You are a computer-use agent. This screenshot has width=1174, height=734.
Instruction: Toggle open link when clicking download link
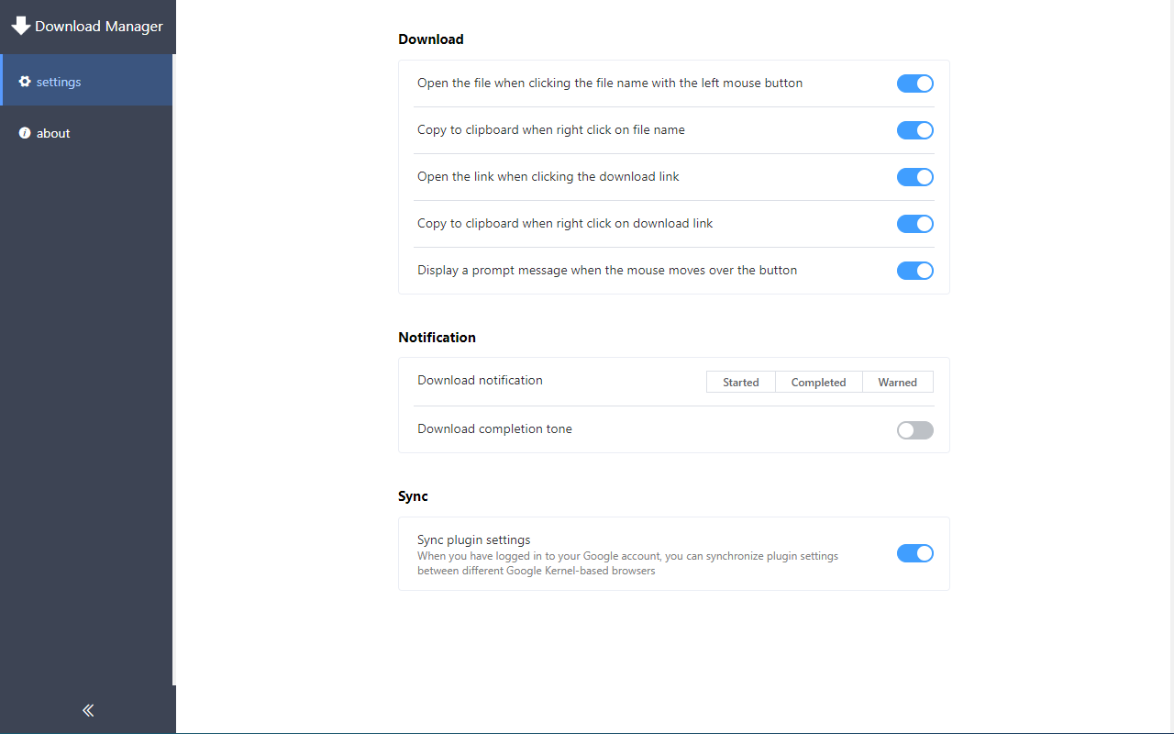point(914,177)
